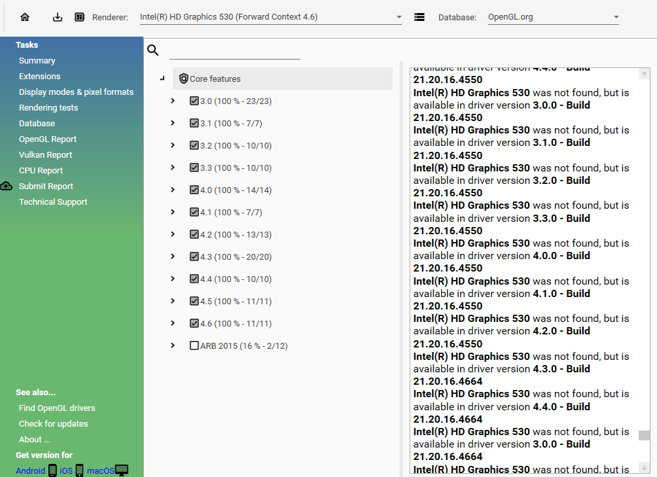Open the CPU Report task
The width and height of the screenshot is (657, 477).
(x=41, y=170)
